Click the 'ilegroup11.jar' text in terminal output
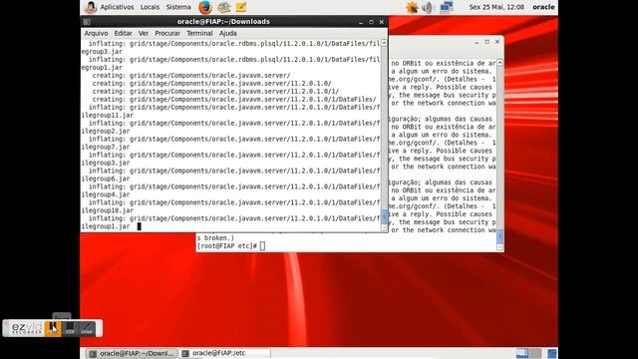The width and height of the screenshot is (638, 359). (108, 116)
